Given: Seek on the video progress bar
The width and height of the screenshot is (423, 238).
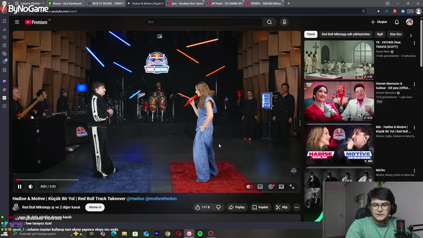Looking at the screenshot, I should (x=157, y=180).
